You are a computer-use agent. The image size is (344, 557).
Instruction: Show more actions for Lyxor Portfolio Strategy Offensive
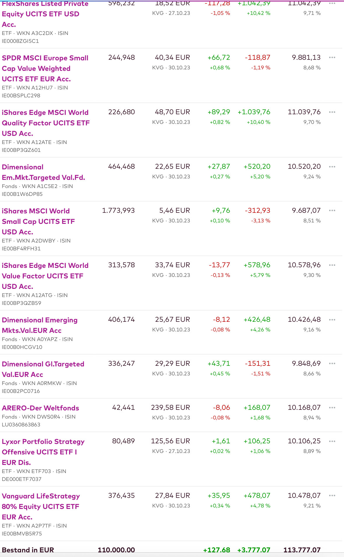point(332,441)
